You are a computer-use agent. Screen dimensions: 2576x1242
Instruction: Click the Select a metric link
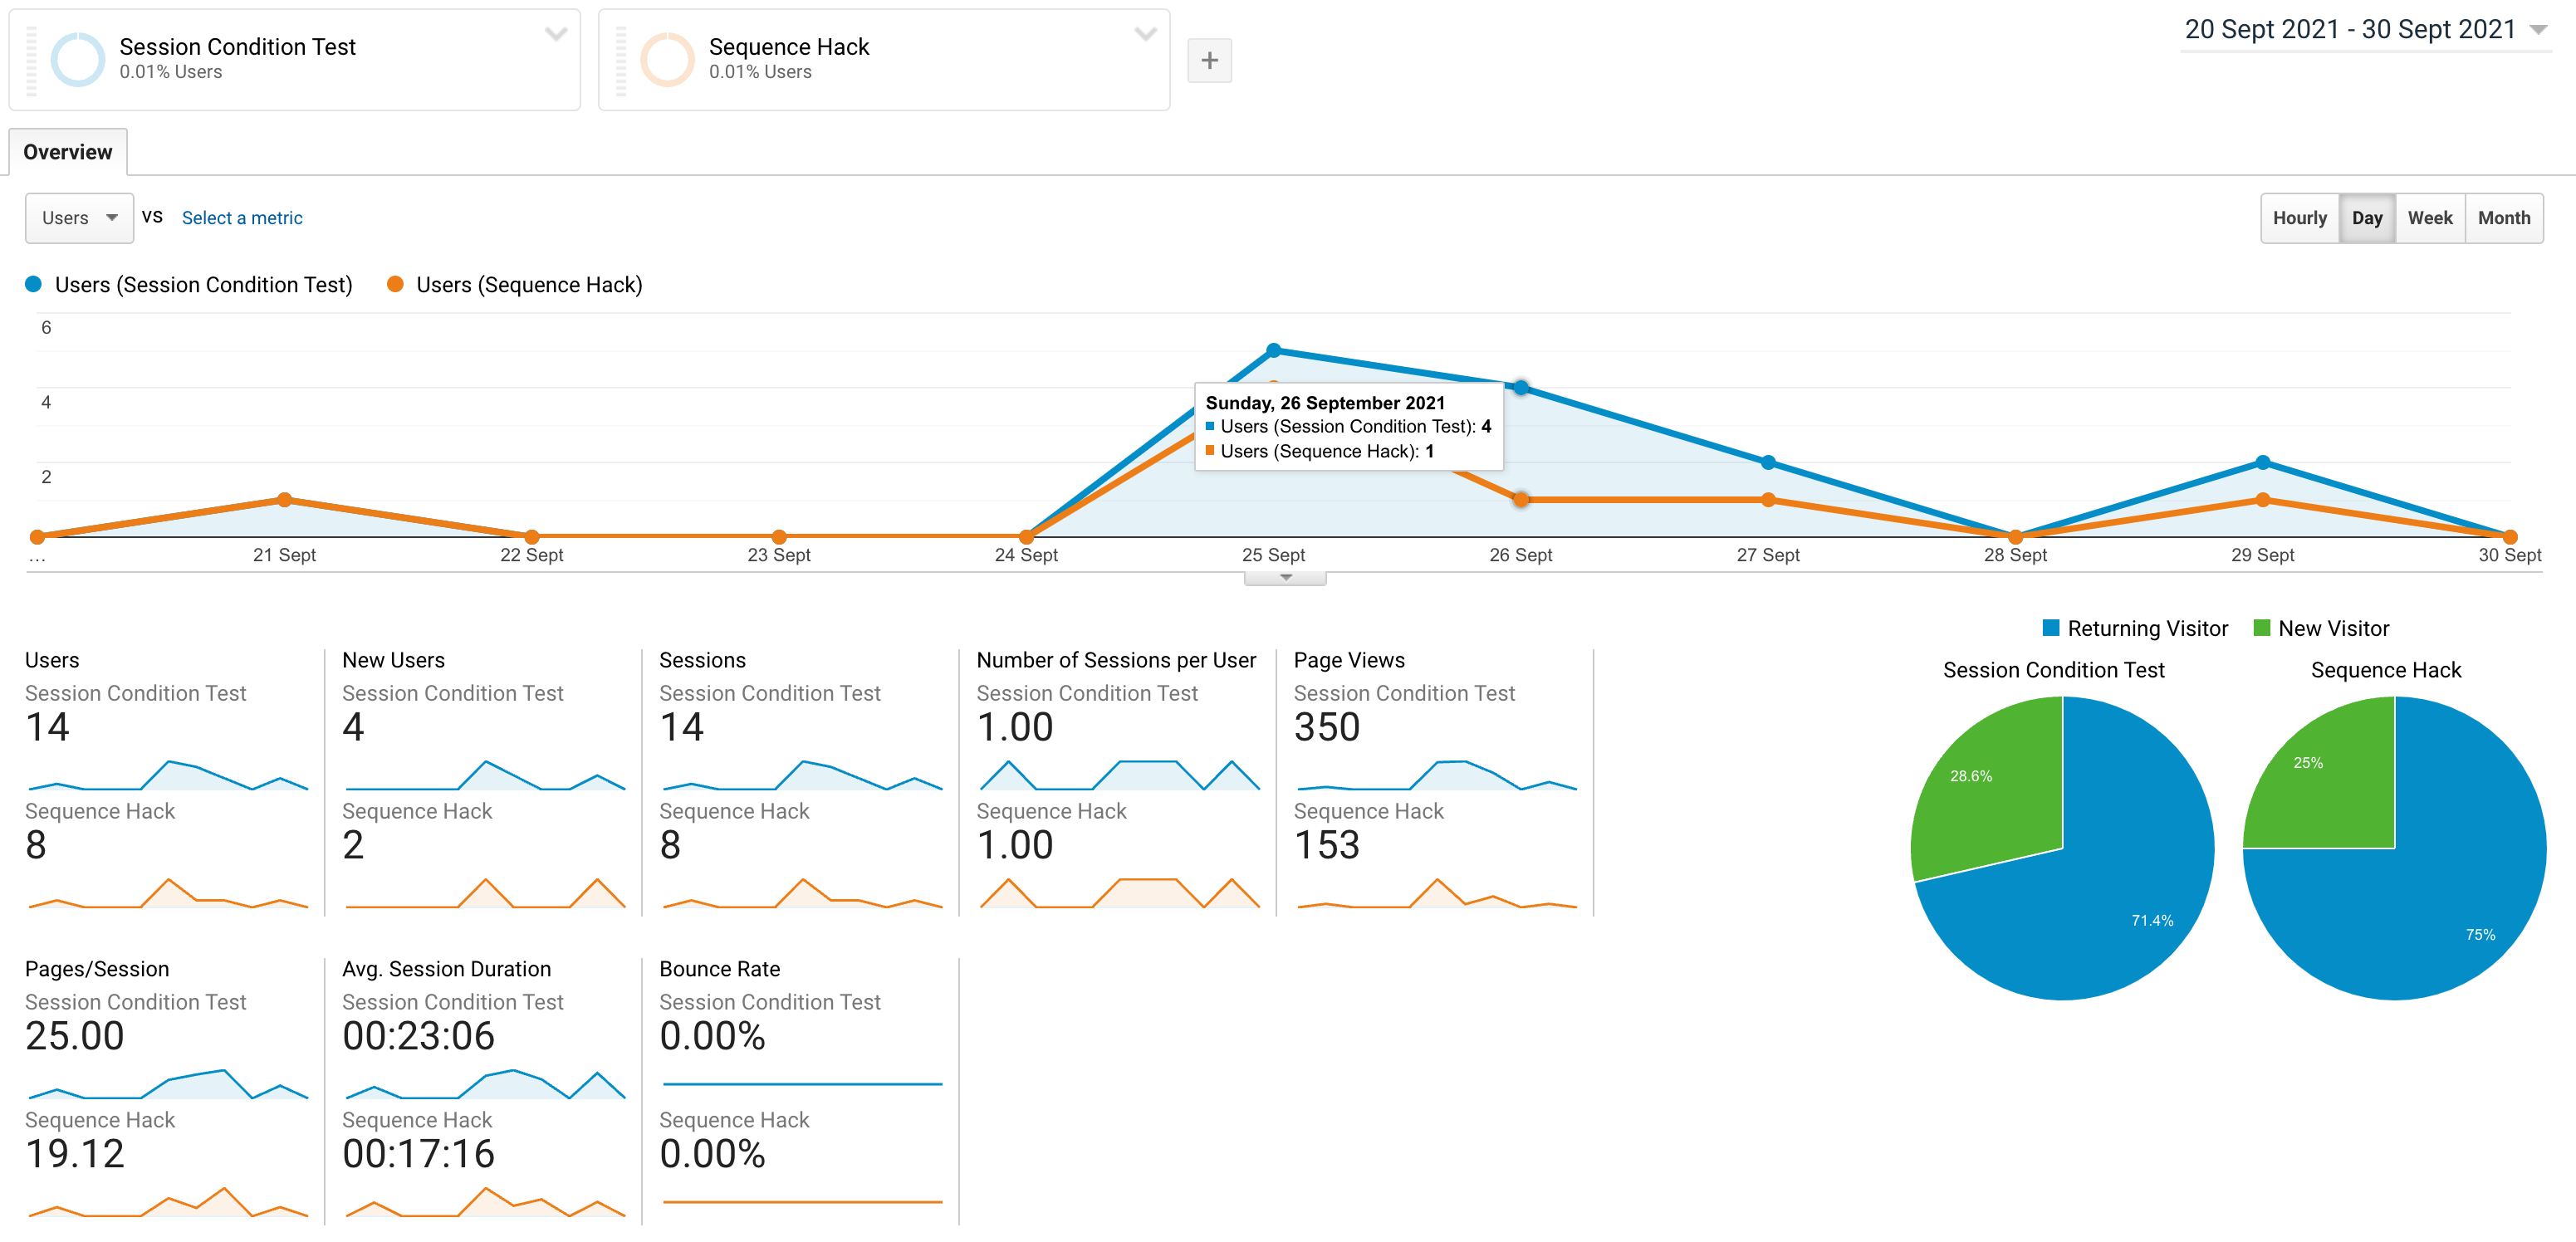coord(242,218)
